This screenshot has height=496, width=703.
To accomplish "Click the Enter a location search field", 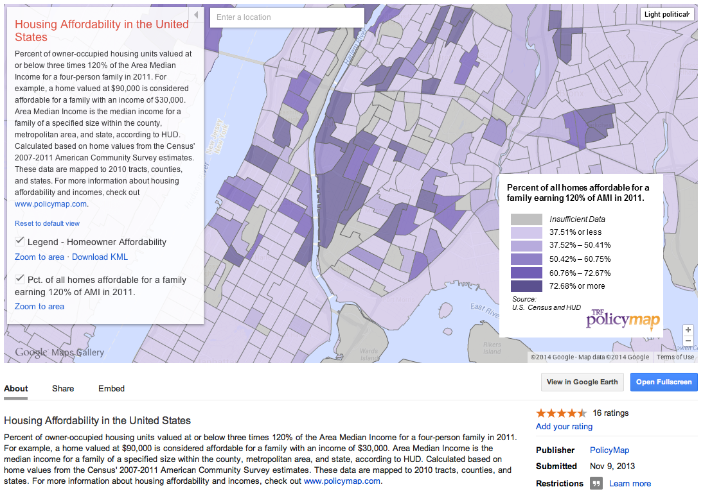I will [x=287, y=17].
